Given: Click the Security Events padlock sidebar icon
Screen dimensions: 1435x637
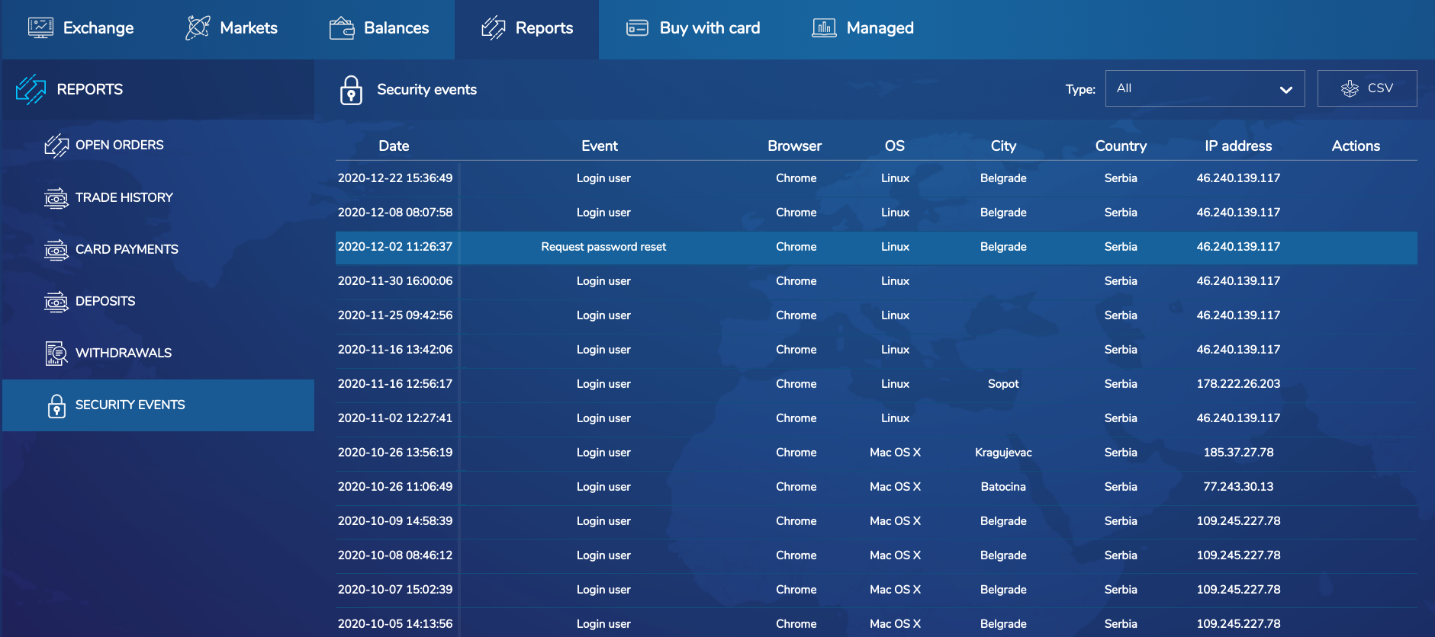Looking at the screenshot, I should tap(56, 406).
